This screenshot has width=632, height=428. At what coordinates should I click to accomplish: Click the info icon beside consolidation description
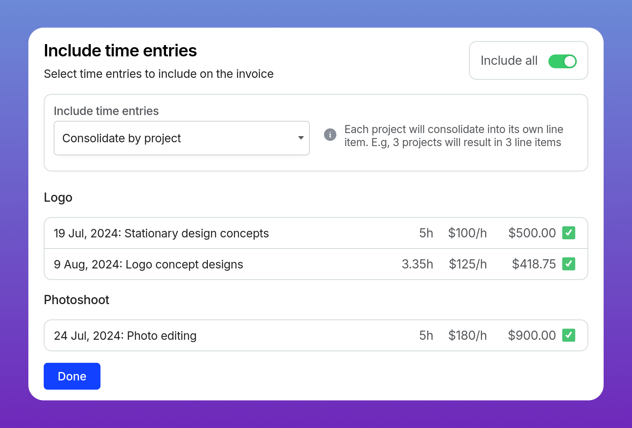[x=330, y=135]
